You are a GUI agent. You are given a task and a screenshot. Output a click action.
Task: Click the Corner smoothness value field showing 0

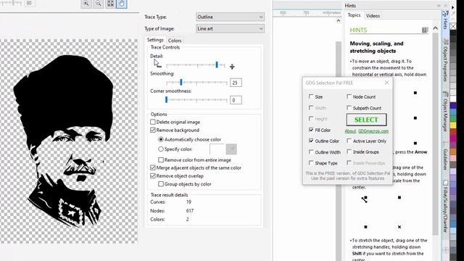coord(236,100)
